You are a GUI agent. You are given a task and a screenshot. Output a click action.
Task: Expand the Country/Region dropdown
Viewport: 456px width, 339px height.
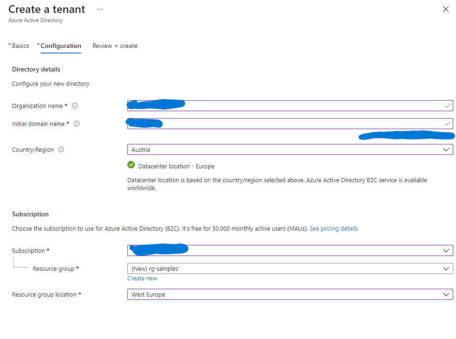click(x=446, y=149)
